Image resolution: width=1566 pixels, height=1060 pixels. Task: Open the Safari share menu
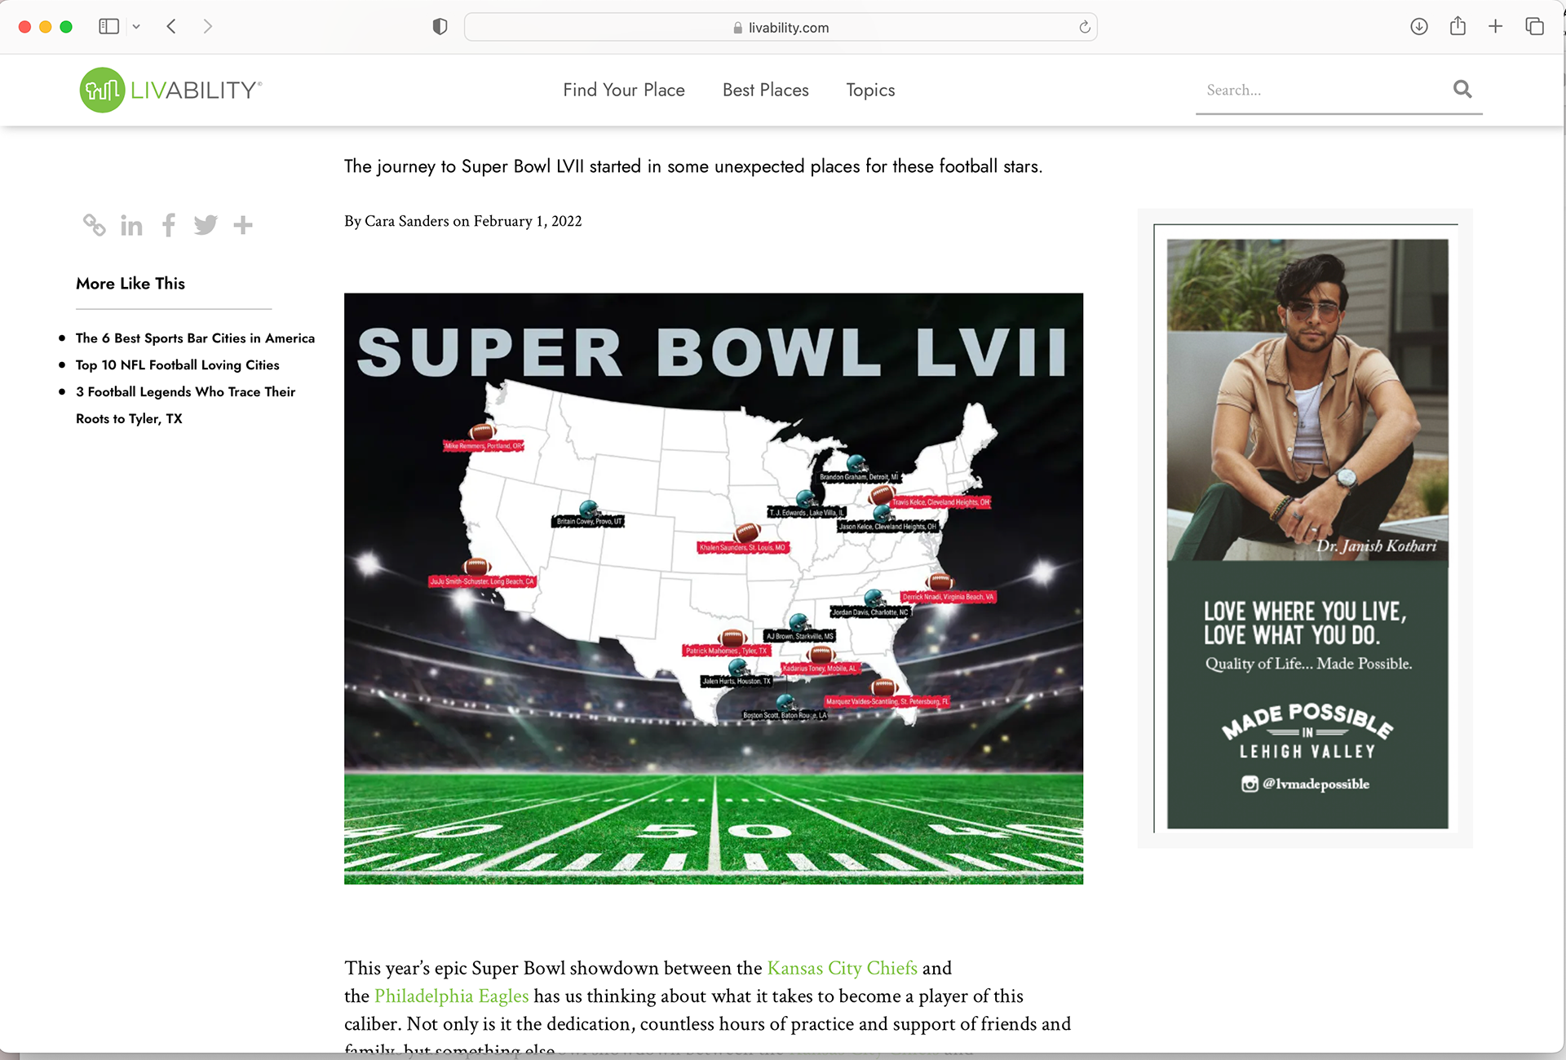click(1458, 27)
